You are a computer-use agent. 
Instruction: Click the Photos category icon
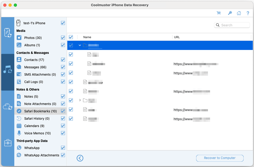pyautogui.click(x=19, y=38)
